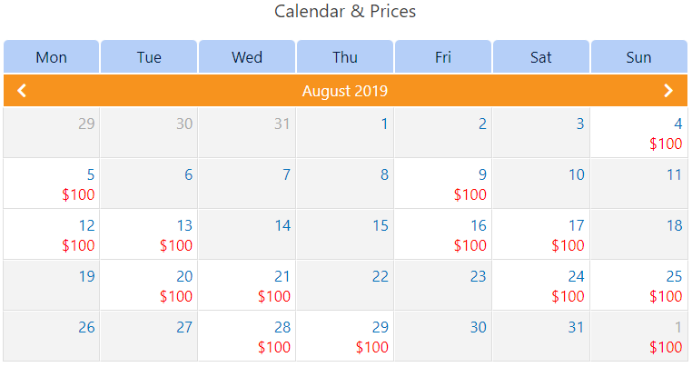
Task: Click August 21 date cell
Action: 247,285
